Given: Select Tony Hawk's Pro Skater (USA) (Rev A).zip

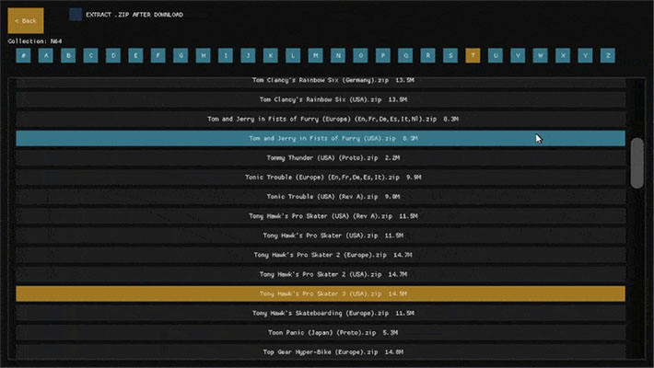Looking at the screenshot, I should 321,216.
